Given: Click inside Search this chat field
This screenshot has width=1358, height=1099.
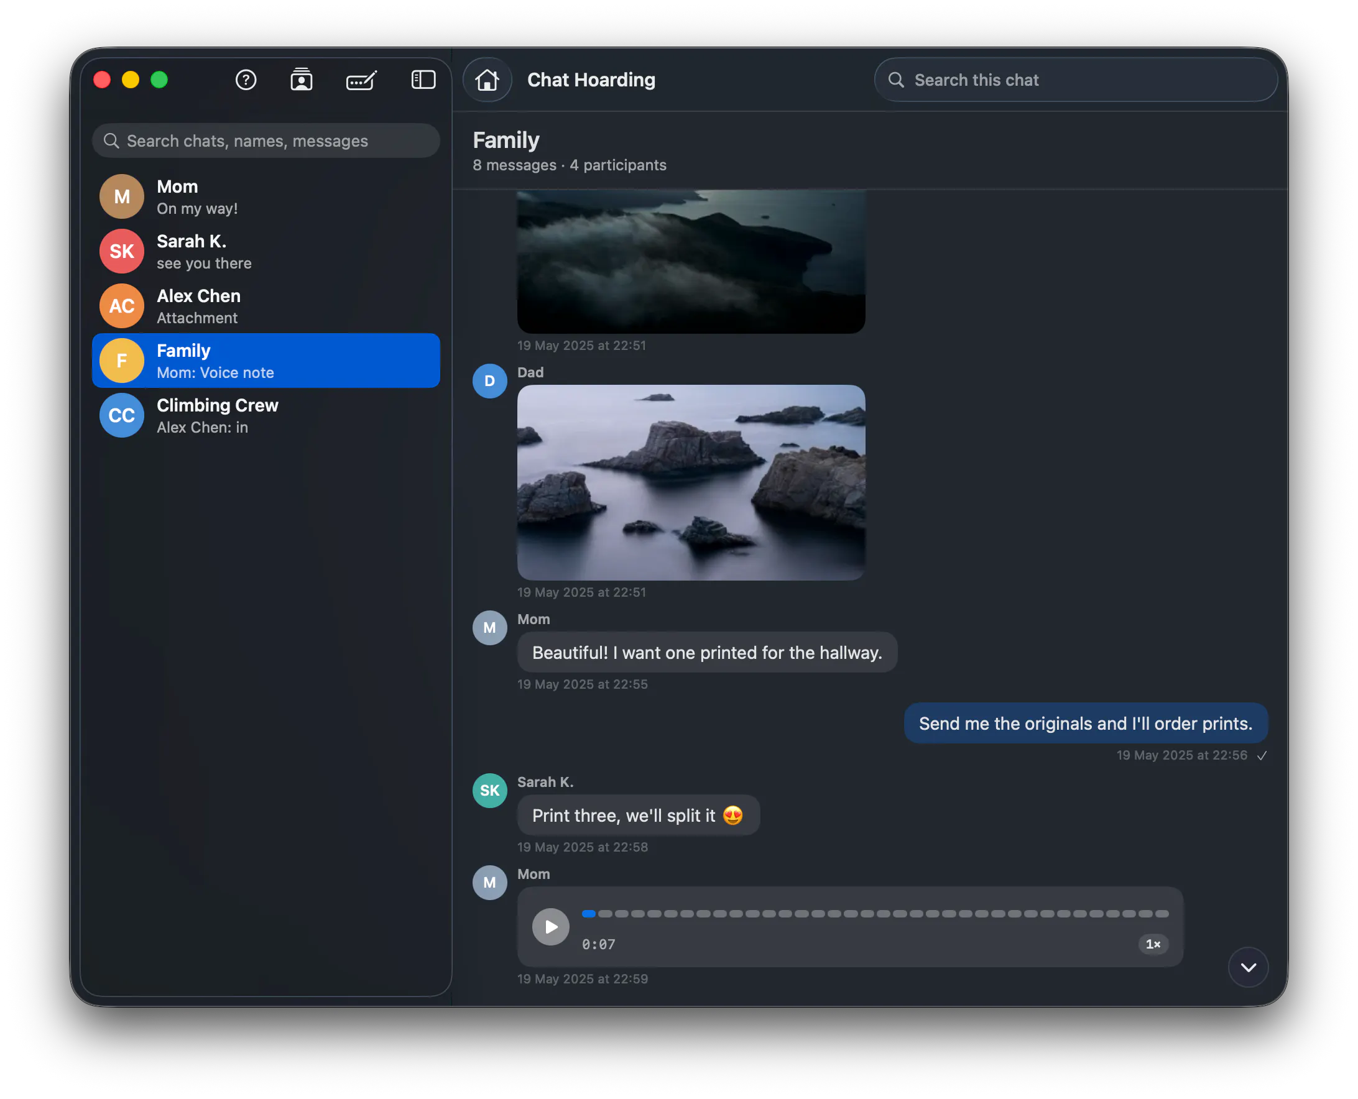Looking at the screenshot, I should 1075,80.
